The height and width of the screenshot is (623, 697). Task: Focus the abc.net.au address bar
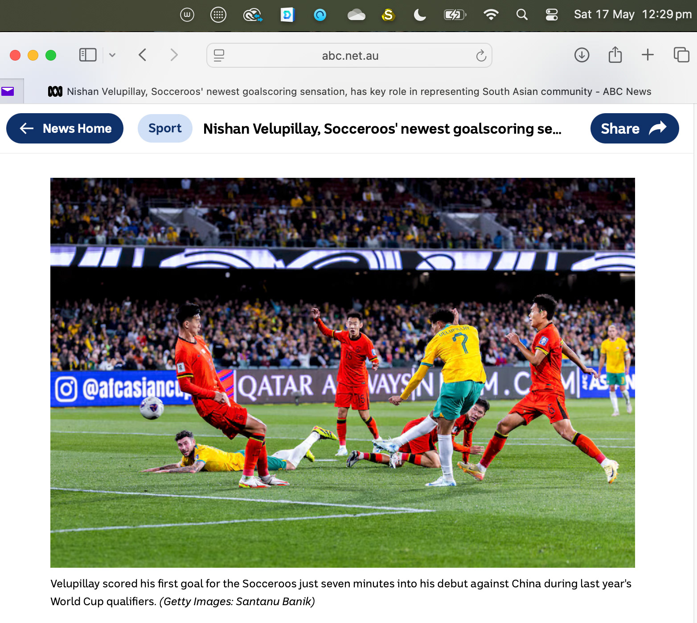tap(349, 55)
